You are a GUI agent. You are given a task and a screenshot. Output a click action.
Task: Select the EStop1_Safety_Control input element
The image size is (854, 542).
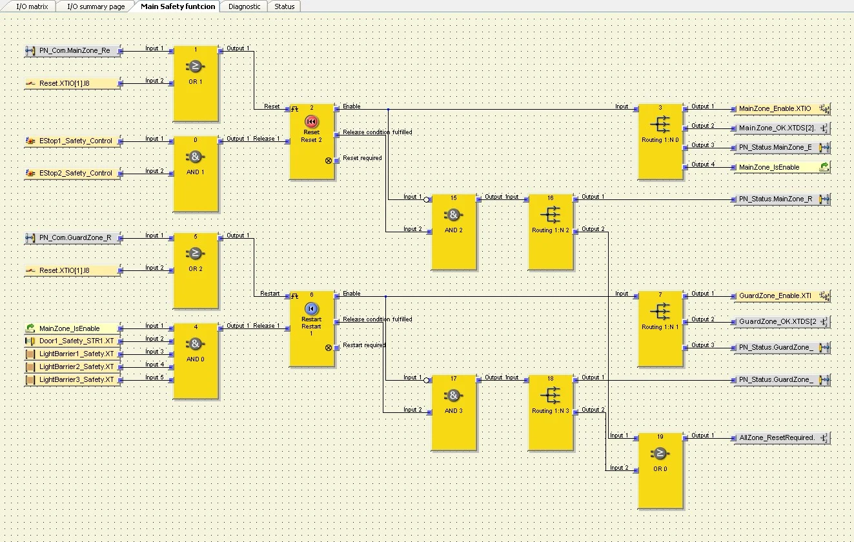tap(72, 141)
